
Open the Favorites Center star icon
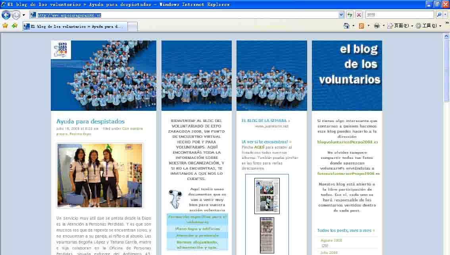tap(5, 25)
